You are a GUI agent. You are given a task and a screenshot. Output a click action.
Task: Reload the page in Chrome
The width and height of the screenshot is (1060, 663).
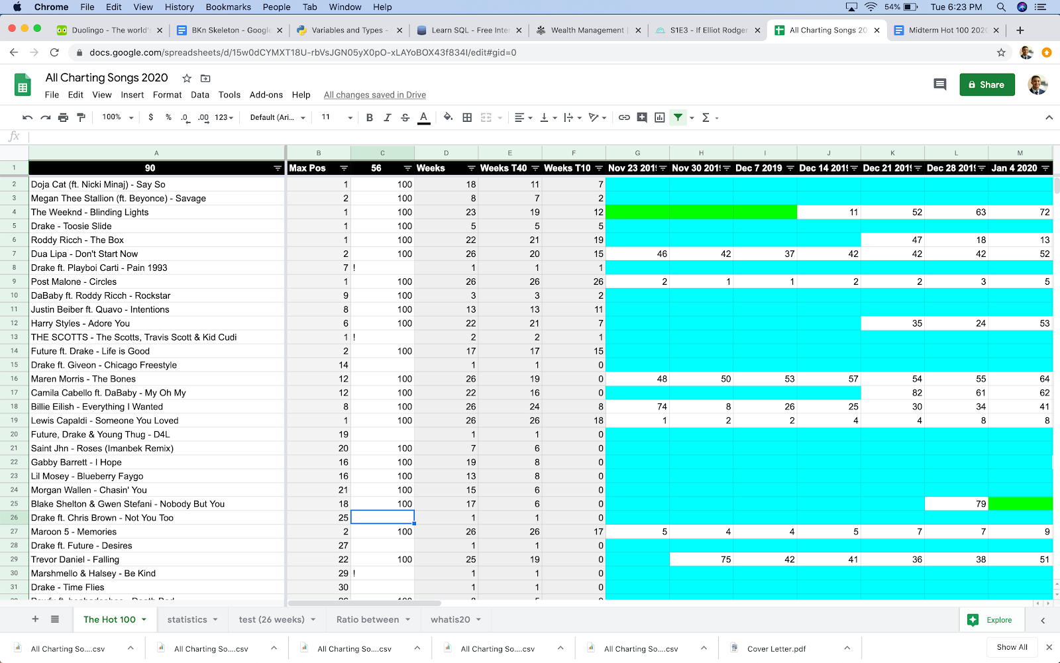pyautogui.click(x=54, y=52)
